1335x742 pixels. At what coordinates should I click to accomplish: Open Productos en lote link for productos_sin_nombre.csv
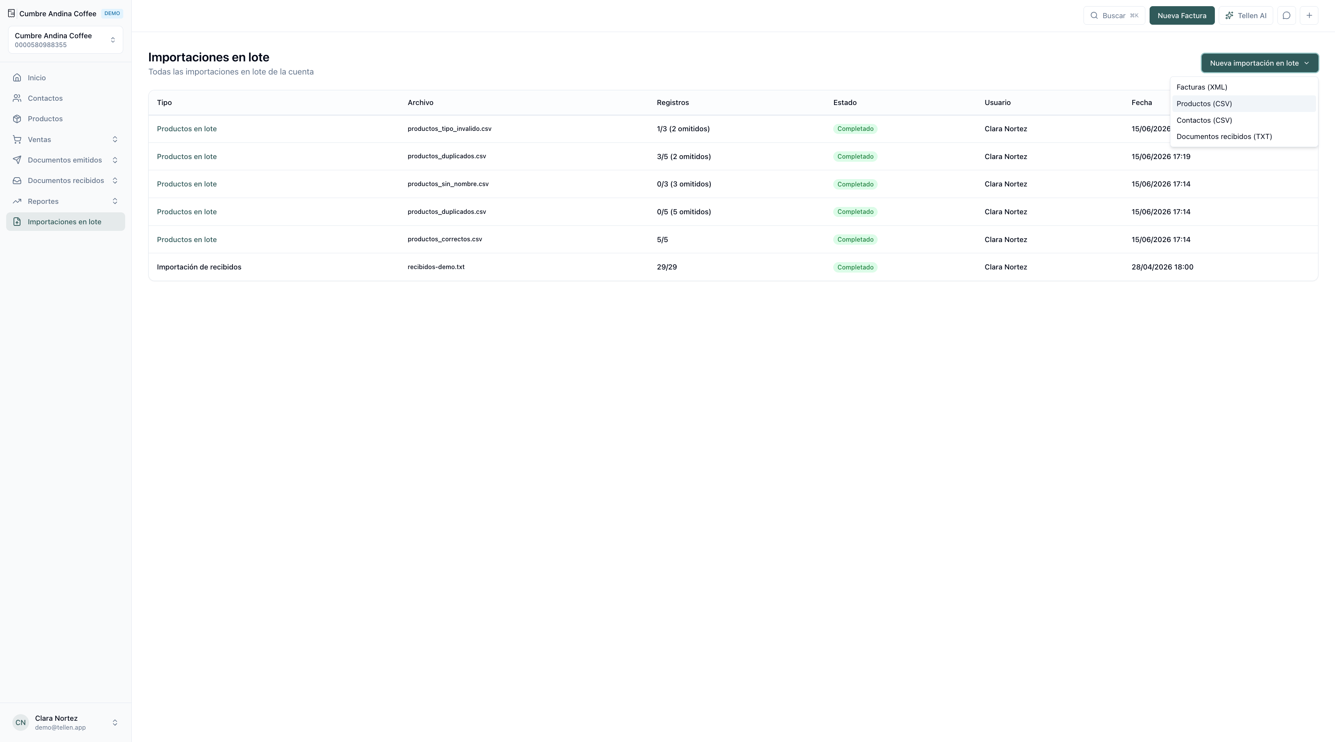(187, 184)
